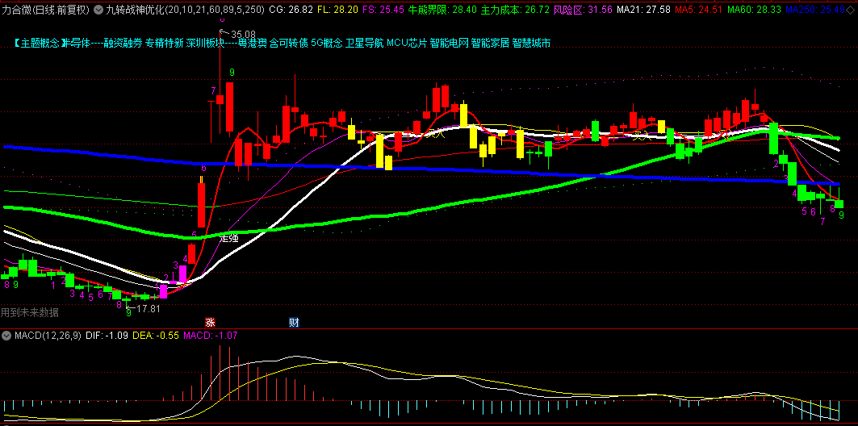Select magenta MACD: -1.07 value
The height and width of the screenshot is (426, 858).
(210, 335)
